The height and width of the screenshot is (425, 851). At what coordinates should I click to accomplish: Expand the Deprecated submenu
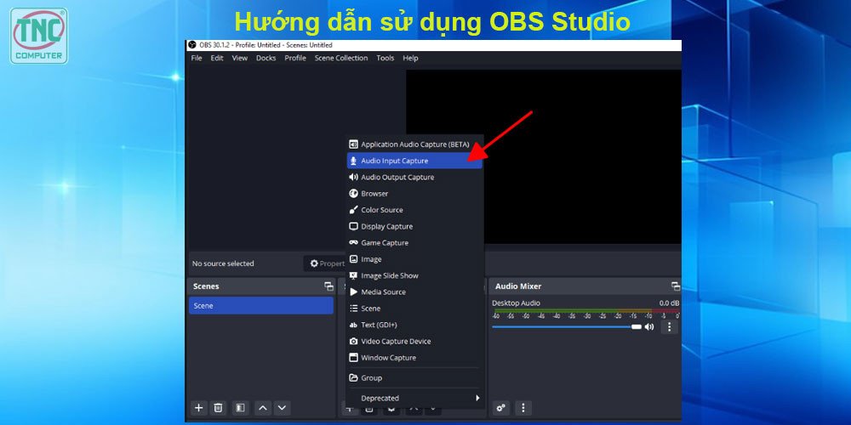(414, 398)
